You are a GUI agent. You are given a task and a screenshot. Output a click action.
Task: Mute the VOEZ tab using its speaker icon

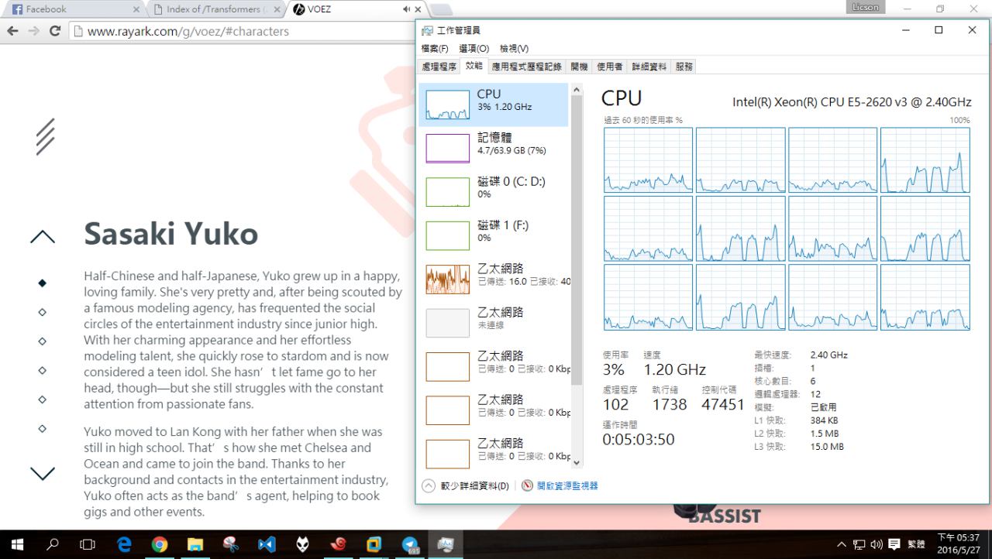pyautogui.click(x=406, y=9)
